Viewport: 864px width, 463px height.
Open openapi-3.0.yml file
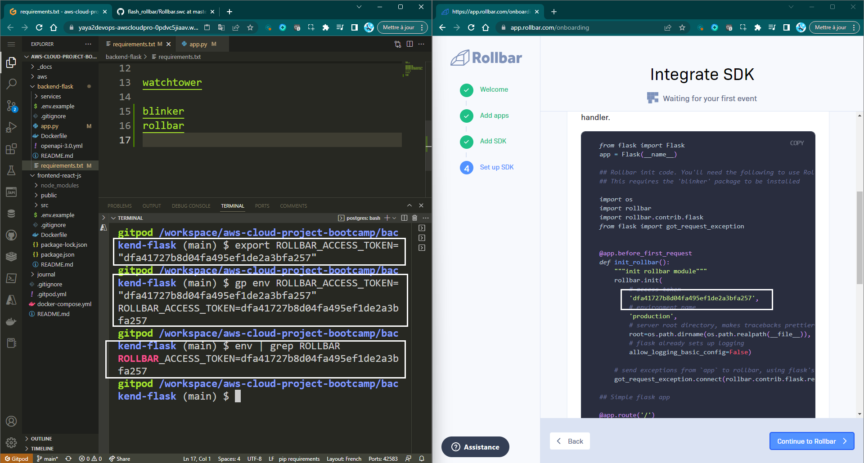tap(62, 146)
